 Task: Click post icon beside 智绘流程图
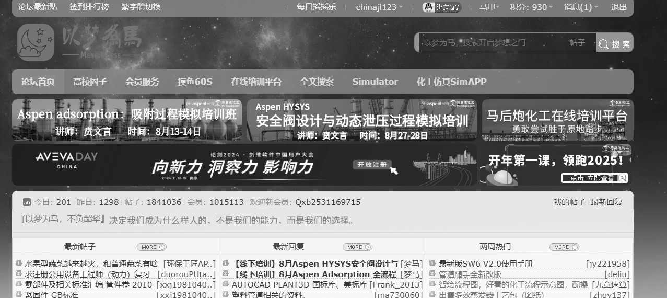432,284
